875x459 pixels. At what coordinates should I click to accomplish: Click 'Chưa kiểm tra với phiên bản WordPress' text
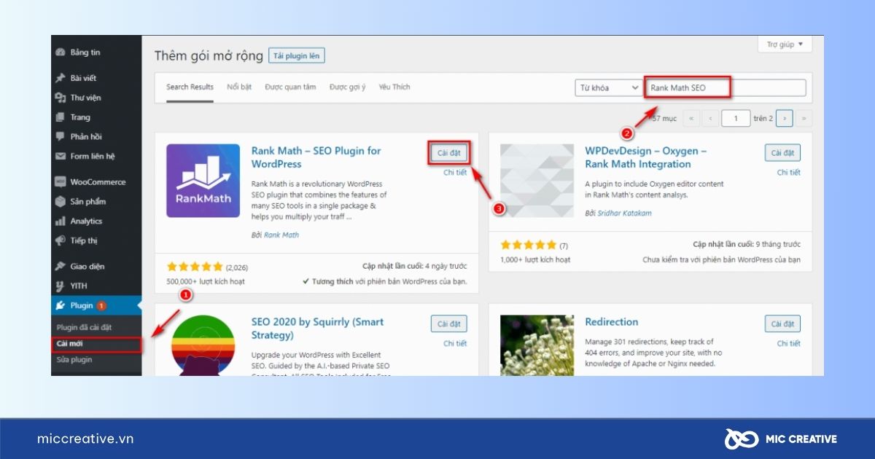point(721,259)
